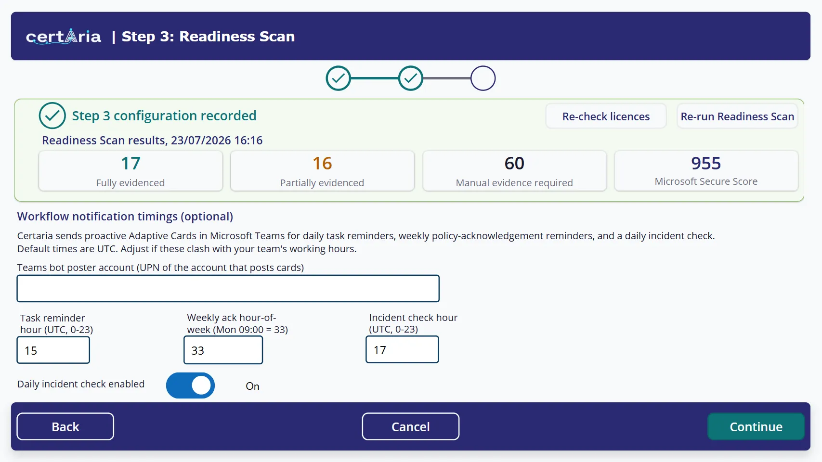Click the Certaria logo
Viewport: 822px width, 462px height.
point(64,36)
